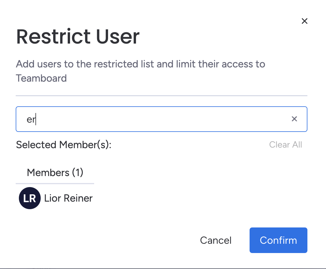Tap the dark circular avatar in Members list
The width and height of the screenshot is (326, 269).
pos(30,198)
